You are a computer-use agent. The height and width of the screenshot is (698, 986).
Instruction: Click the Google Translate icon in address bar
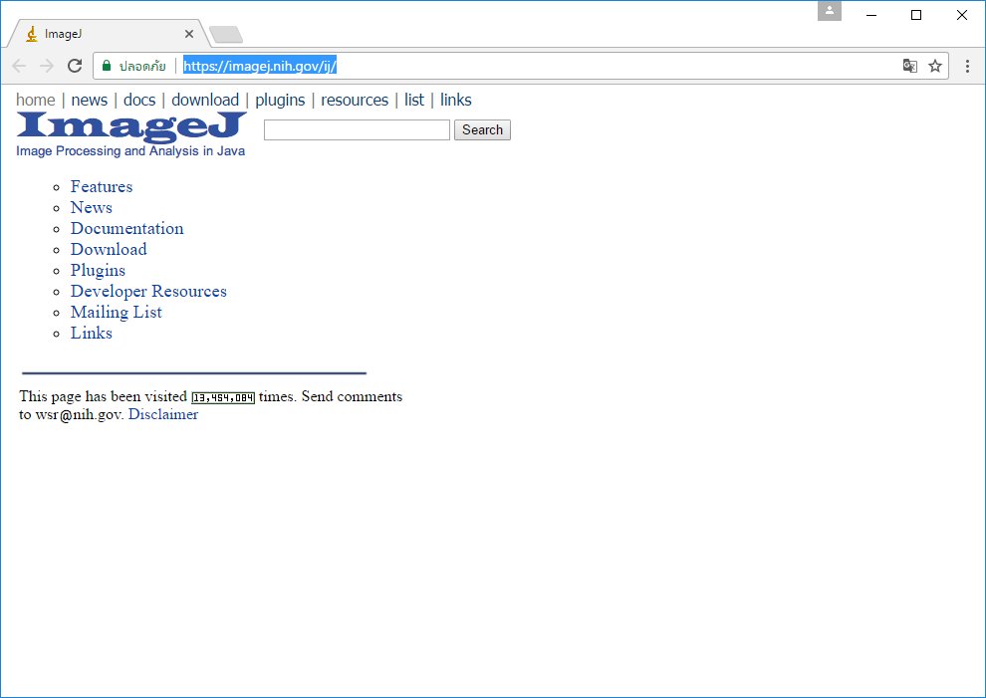[909, 65]
